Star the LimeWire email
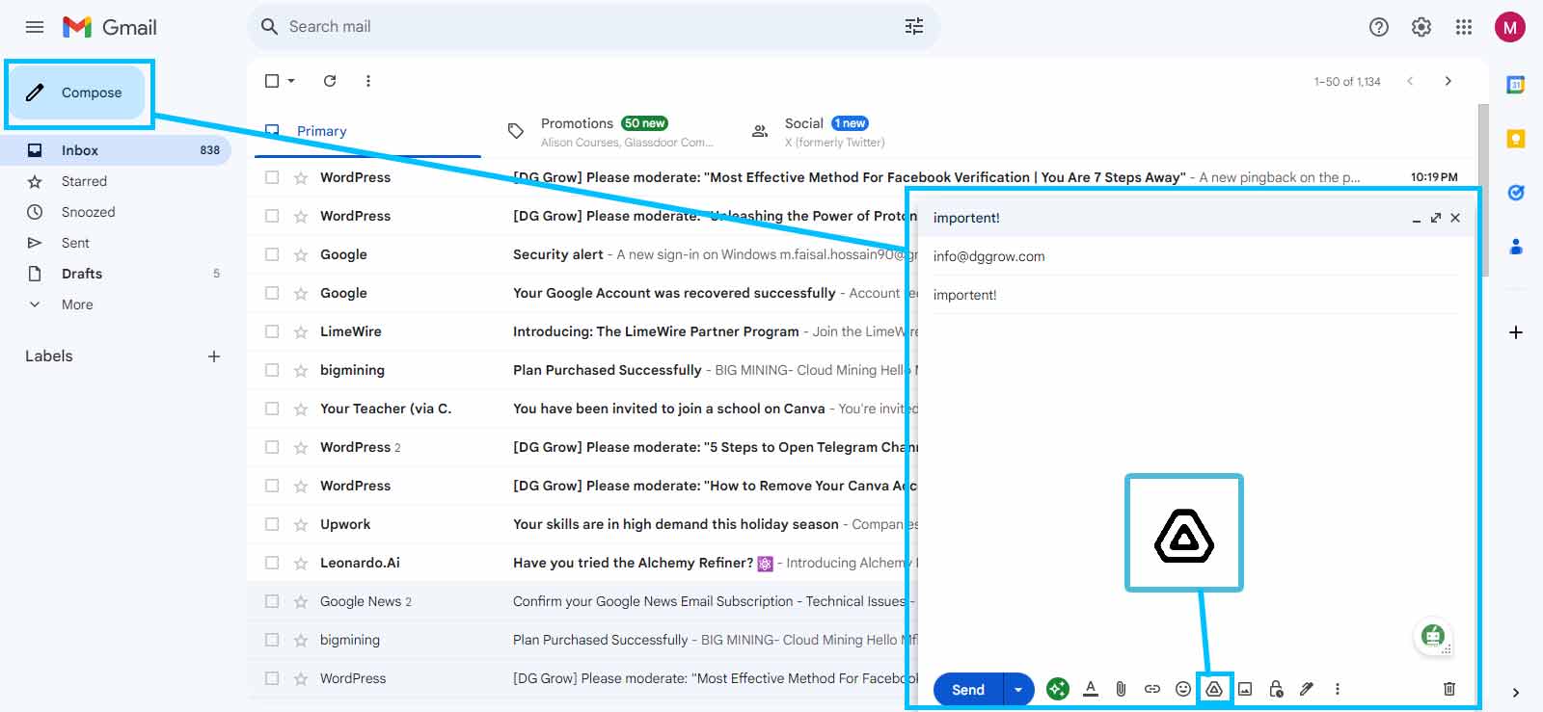Viewport: 1543px width, 712px height. click(x=301, y=331)
